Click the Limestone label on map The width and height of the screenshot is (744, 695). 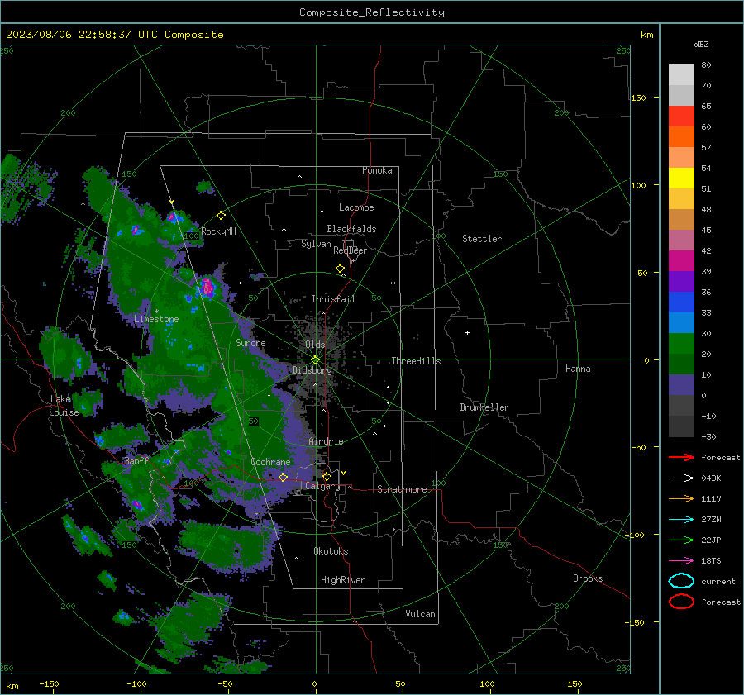pyautogui.click(x=156, y=319)
